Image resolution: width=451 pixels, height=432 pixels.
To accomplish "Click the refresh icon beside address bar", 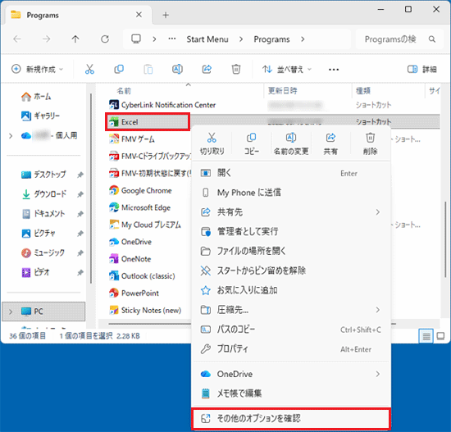I will 105,39.
